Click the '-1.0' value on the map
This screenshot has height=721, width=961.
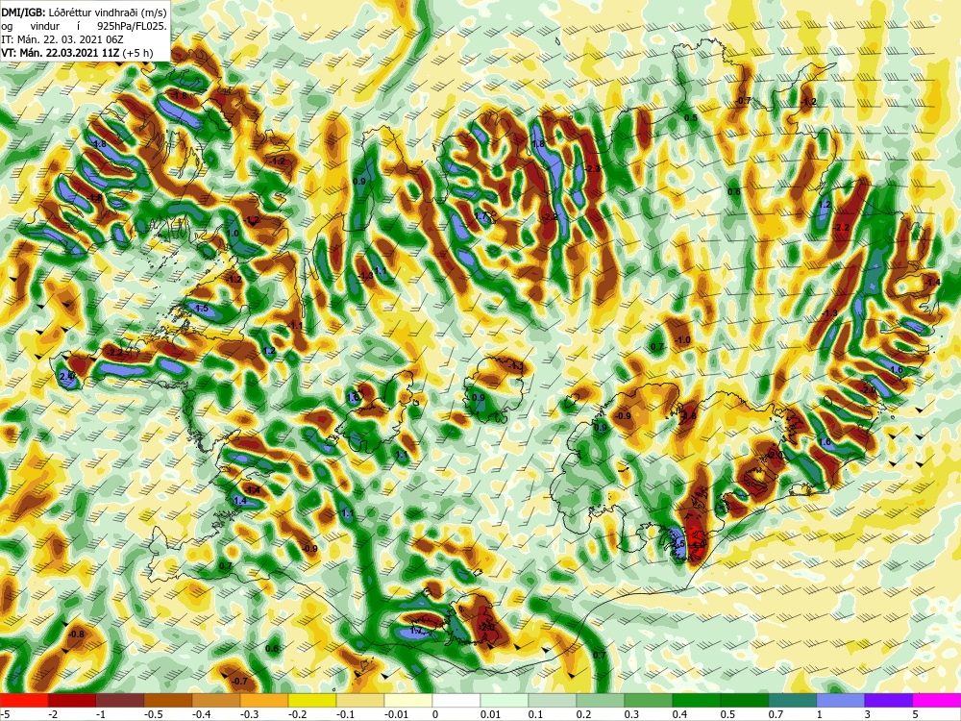tap(682, 339)
